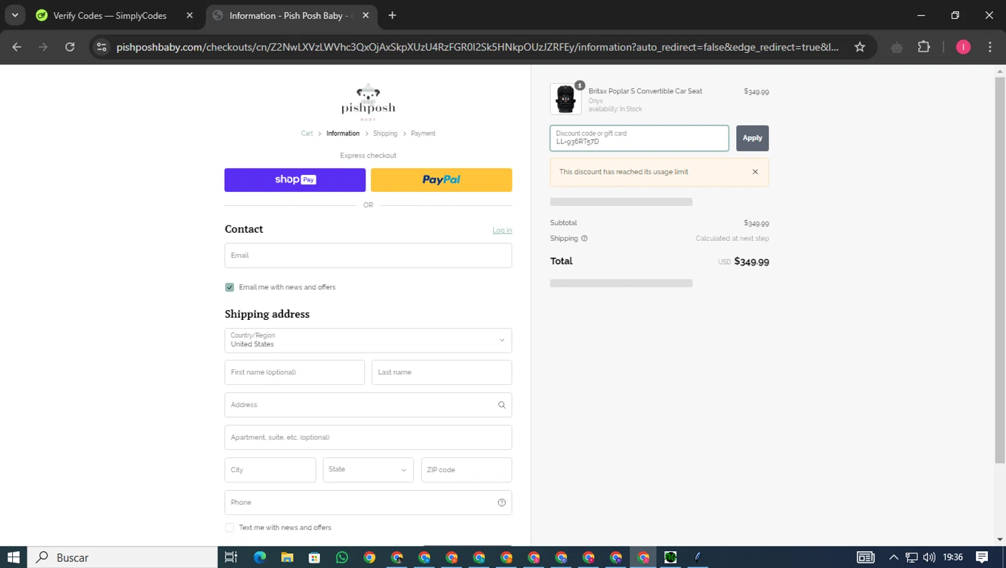
Task: Bookmark this page with the star icon
Action: click(x=860, y=47)
